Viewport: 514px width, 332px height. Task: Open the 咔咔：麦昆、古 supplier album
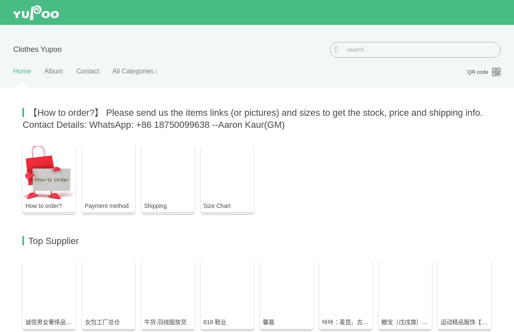tap(346, 295)
